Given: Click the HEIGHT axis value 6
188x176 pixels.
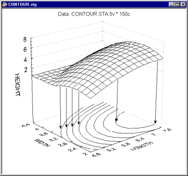Looking at the screenshot, I should pyautogui.click(x=25, y=50).
